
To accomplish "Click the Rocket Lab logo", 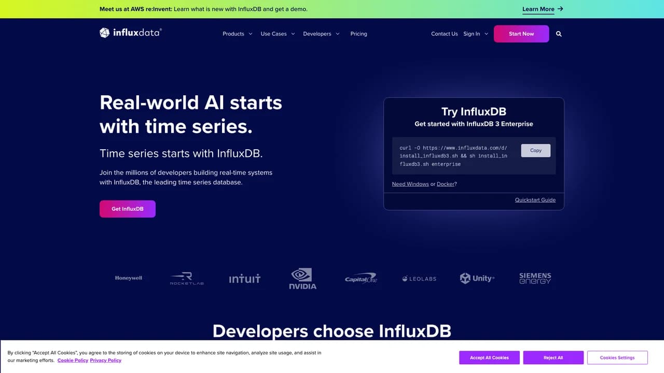I will [187, 278].
